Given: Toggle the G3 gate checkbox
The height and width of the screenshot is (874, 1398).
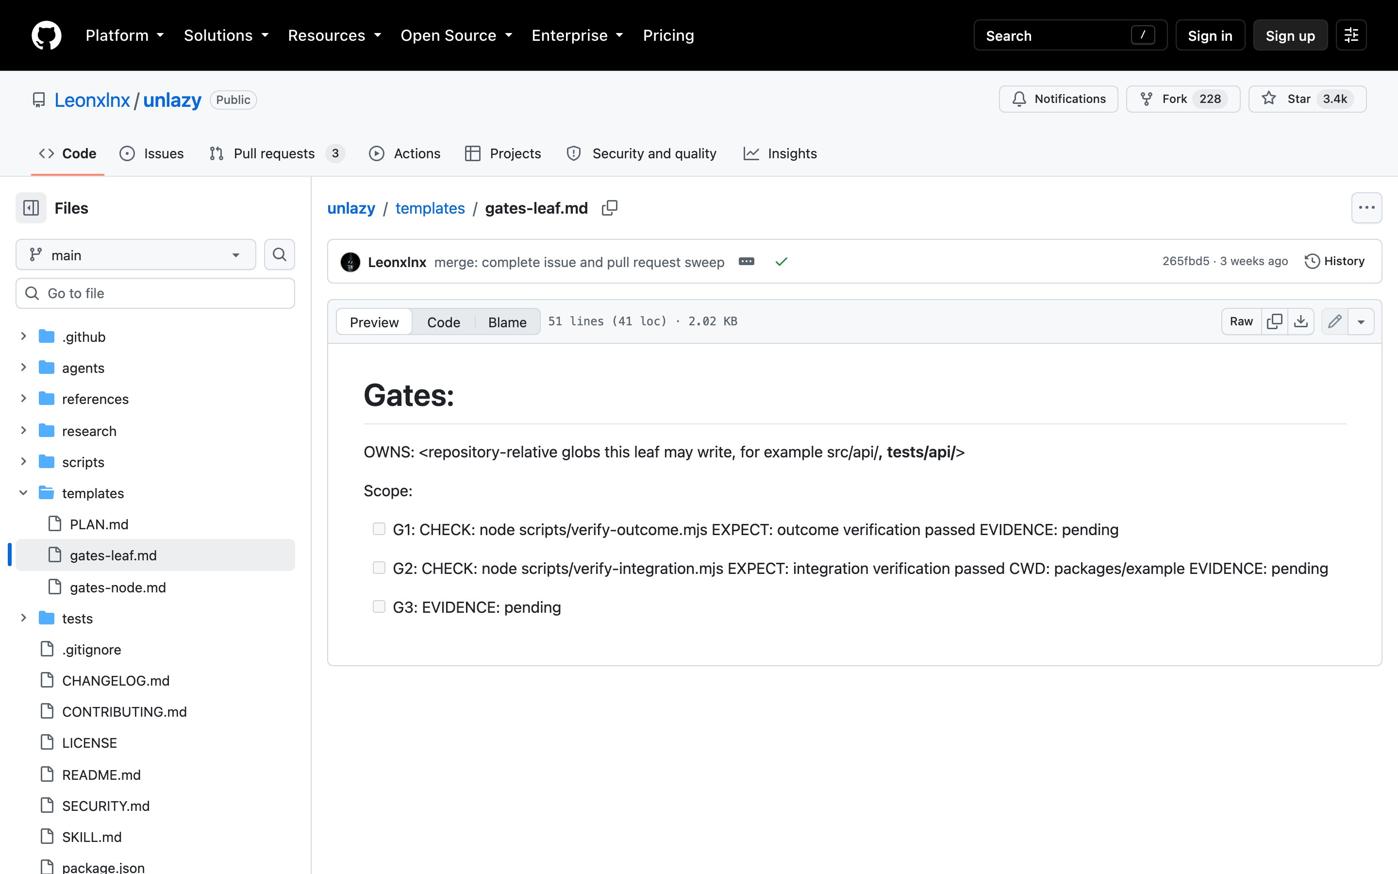Looking at the screenshot, I should [379, 606].
